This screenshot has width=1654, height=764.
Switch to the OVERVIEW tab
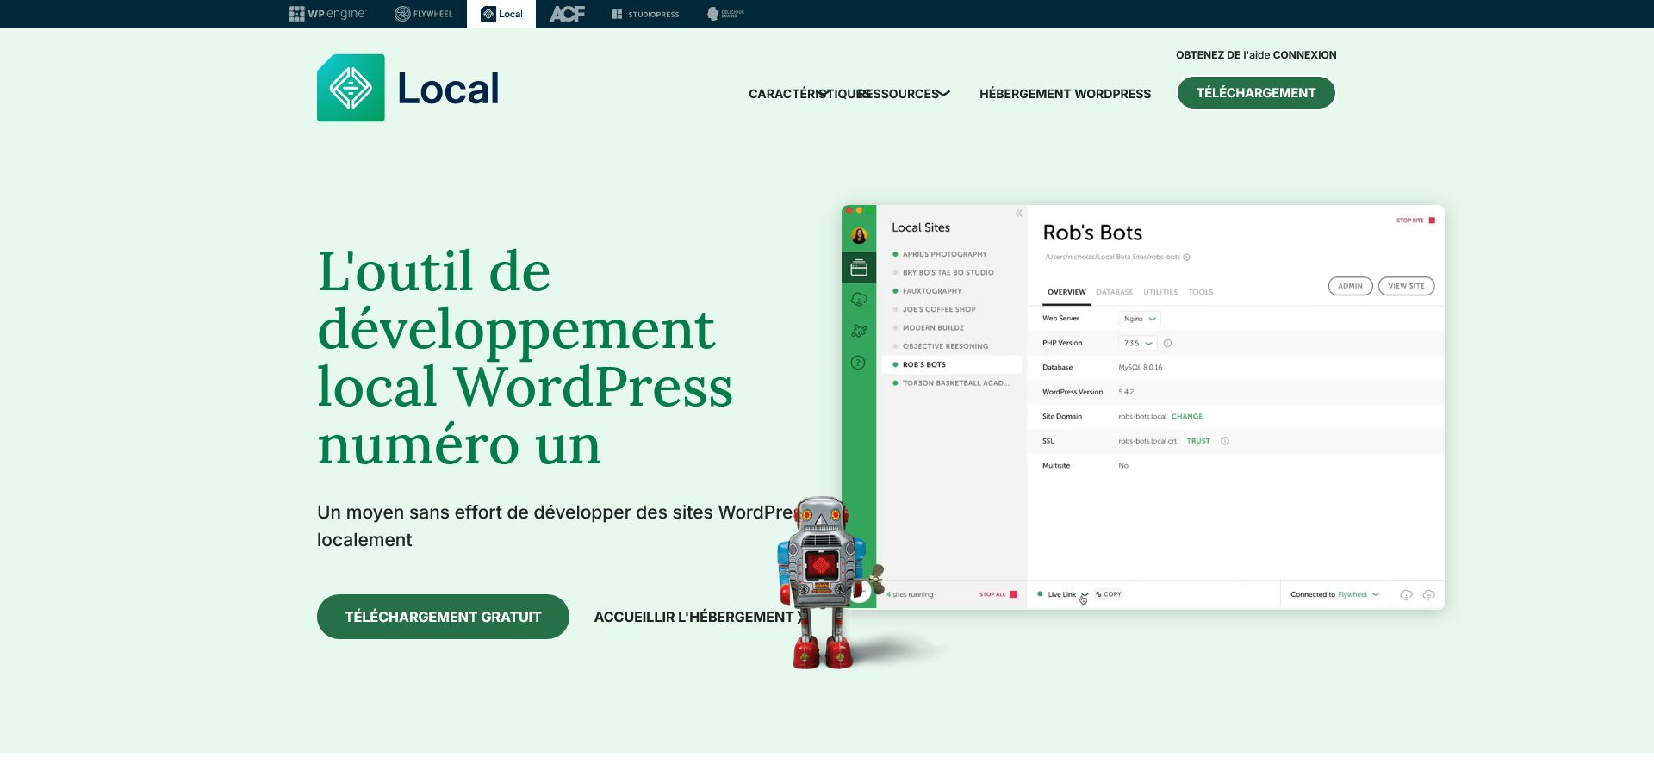tap(1066, 292)
